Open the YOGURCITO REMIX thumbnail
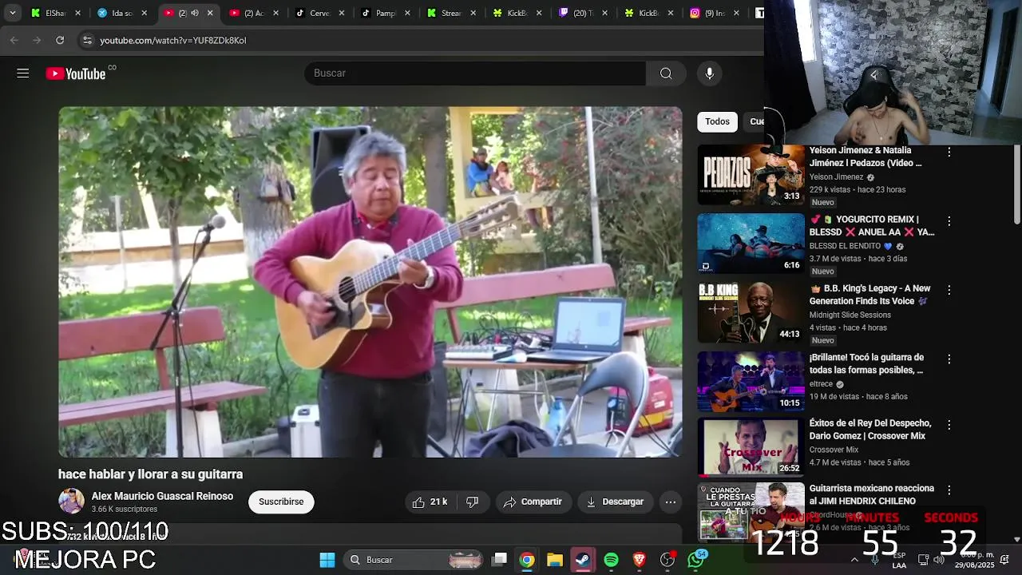Viewport: 1022px width, 575px height. (751, 244)
